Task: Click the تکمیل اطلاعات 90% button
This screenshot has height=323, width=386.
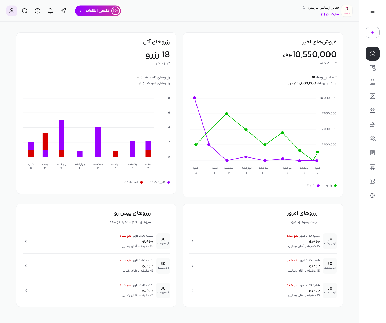Action: click(x=98, y=11)
